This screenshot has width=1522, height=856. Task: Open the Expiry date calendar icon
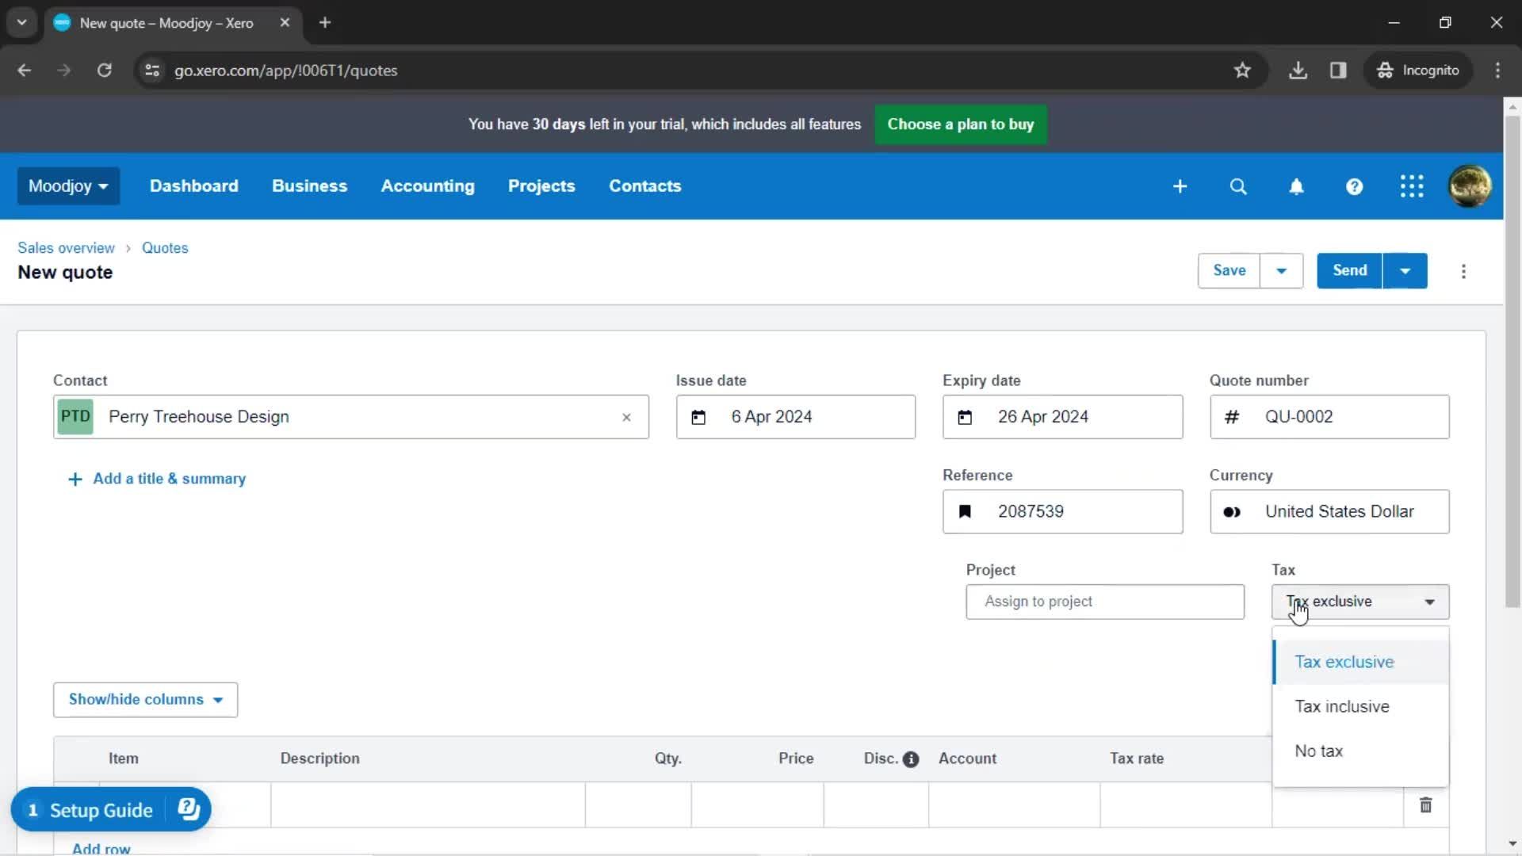pos(965,417)
